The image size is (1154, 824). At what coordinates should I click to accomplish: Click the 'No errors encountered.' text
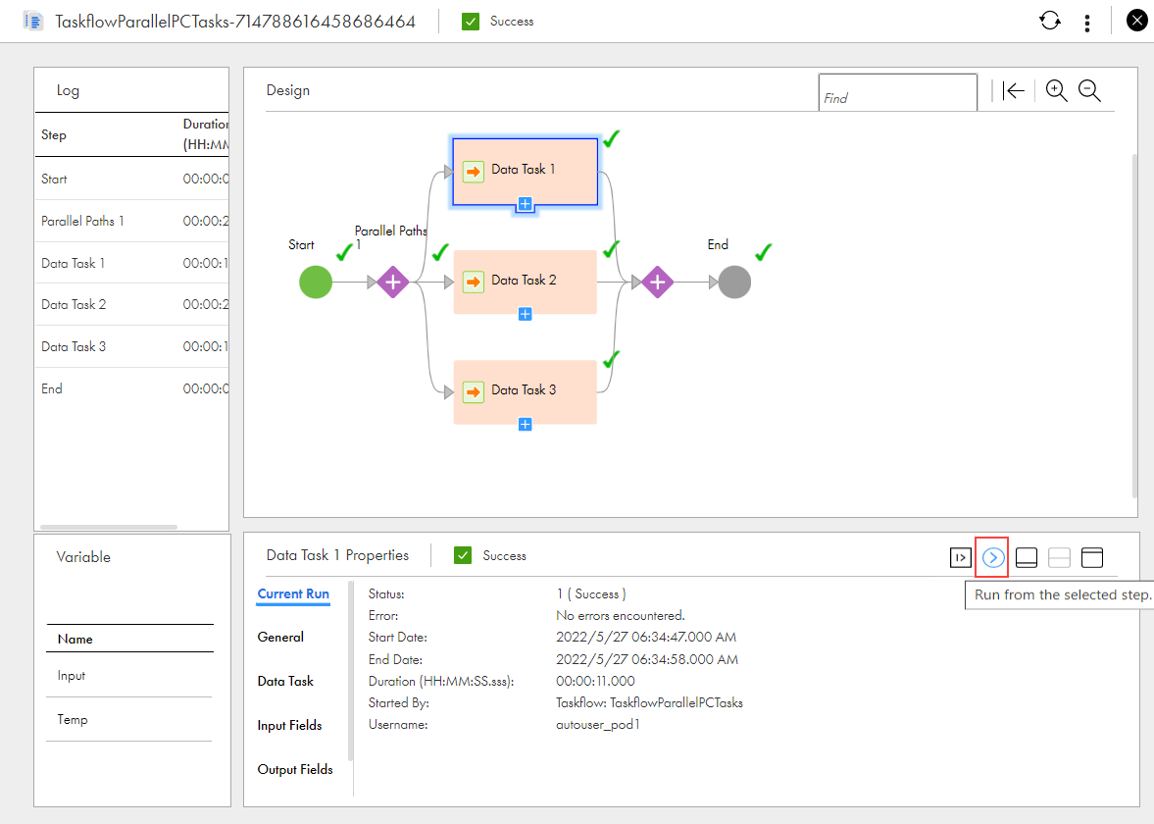point(621,615)
